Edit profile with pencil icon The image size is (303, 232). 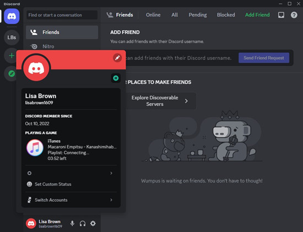pyautogui.click(x=117, y=58)
